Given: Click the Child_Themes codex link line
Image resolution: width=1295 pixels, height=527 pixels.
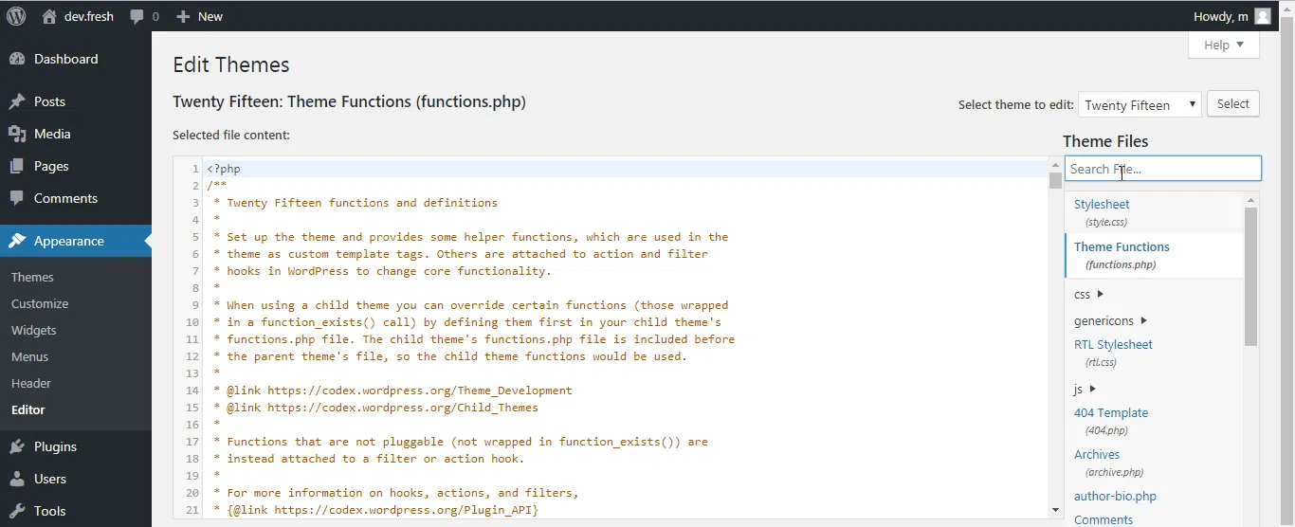Looking at the screenshot, I should [375, 408].
